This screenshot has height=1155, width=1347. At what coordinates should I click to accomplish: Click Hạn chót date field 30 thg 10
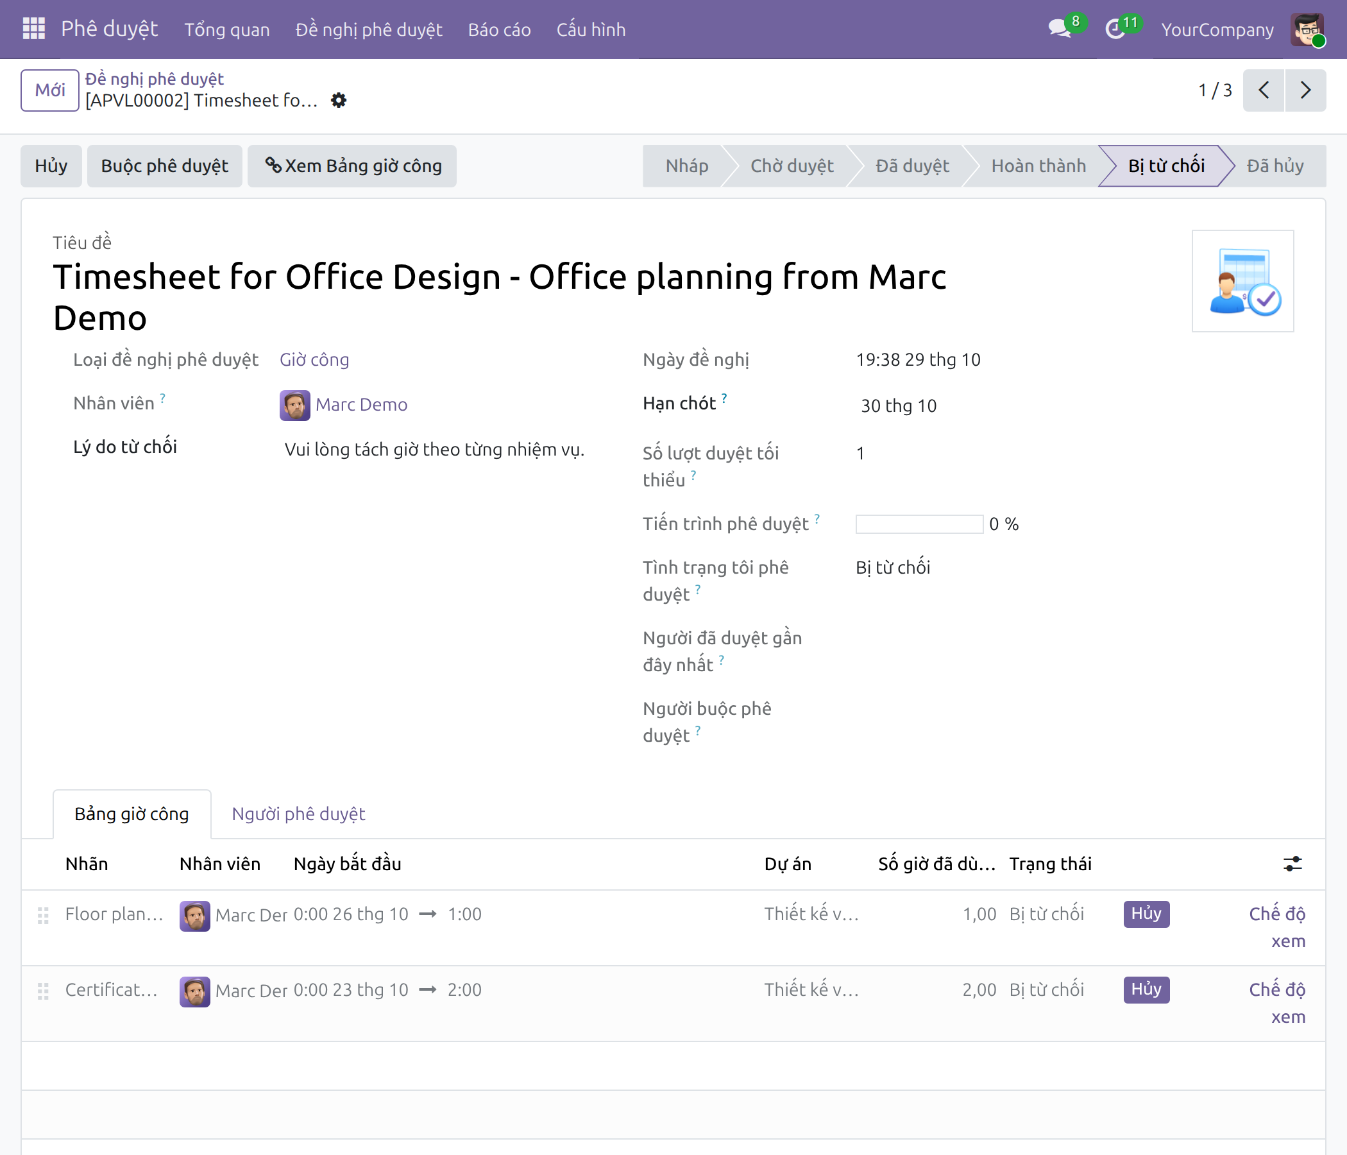pyautogui.click(x=899, y=406)
